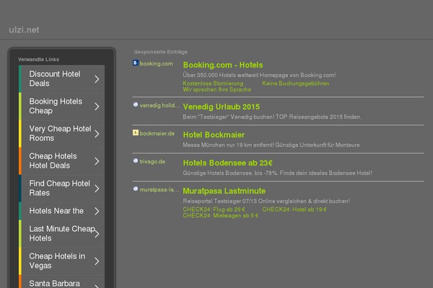Select Cheap Hotels Hotel Deals in sidebar
The image size is (433, 288).
click(61, 161)
